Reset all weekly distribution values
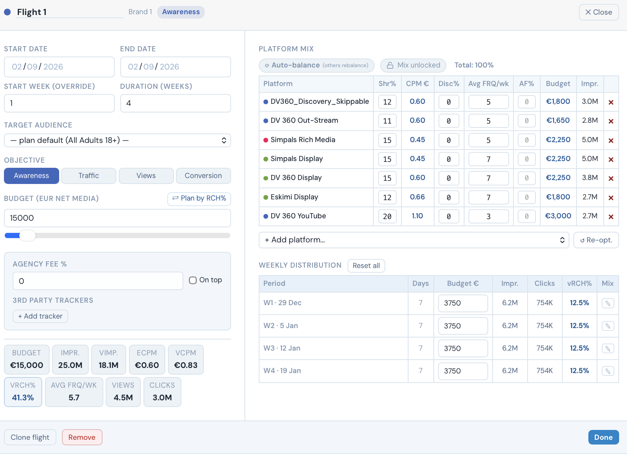The width and height of the screenshot is (627, 454). point(366,266)
